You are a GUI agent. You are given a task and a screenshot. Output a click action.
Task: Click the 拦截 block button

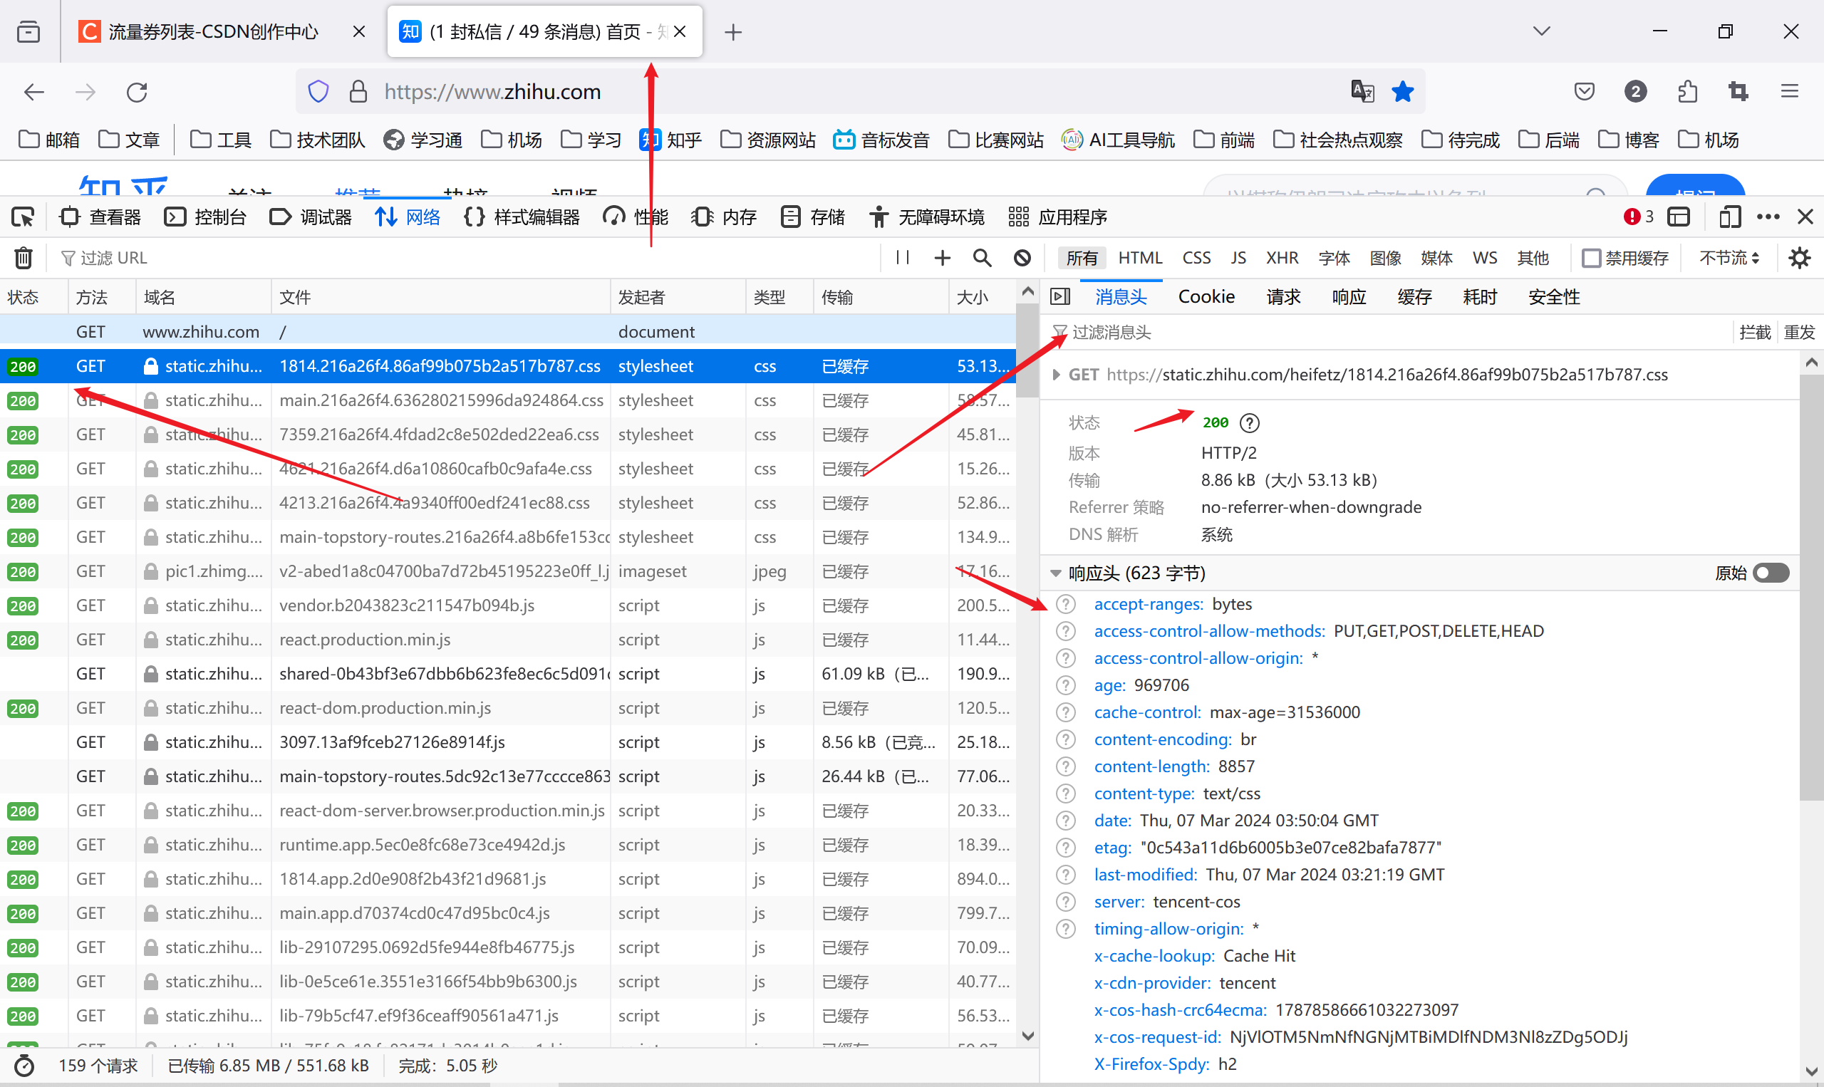tap(1754, 333)
